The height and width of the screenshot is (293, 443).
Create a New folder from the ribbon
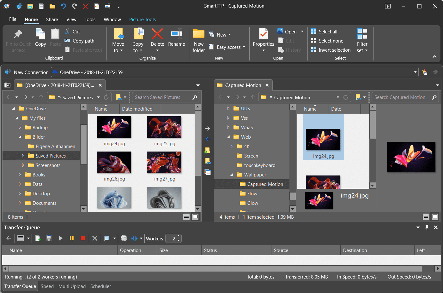[199, 40]
